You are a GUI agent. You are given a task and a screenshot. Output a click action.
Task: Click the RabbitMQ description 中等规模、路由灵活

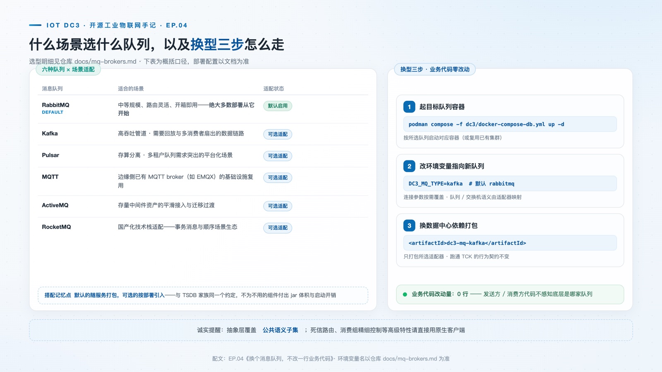pos(186,109)
